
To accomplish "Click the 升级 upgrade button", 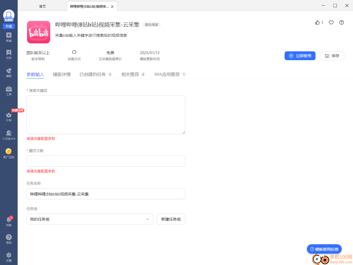I will point(9,26).
